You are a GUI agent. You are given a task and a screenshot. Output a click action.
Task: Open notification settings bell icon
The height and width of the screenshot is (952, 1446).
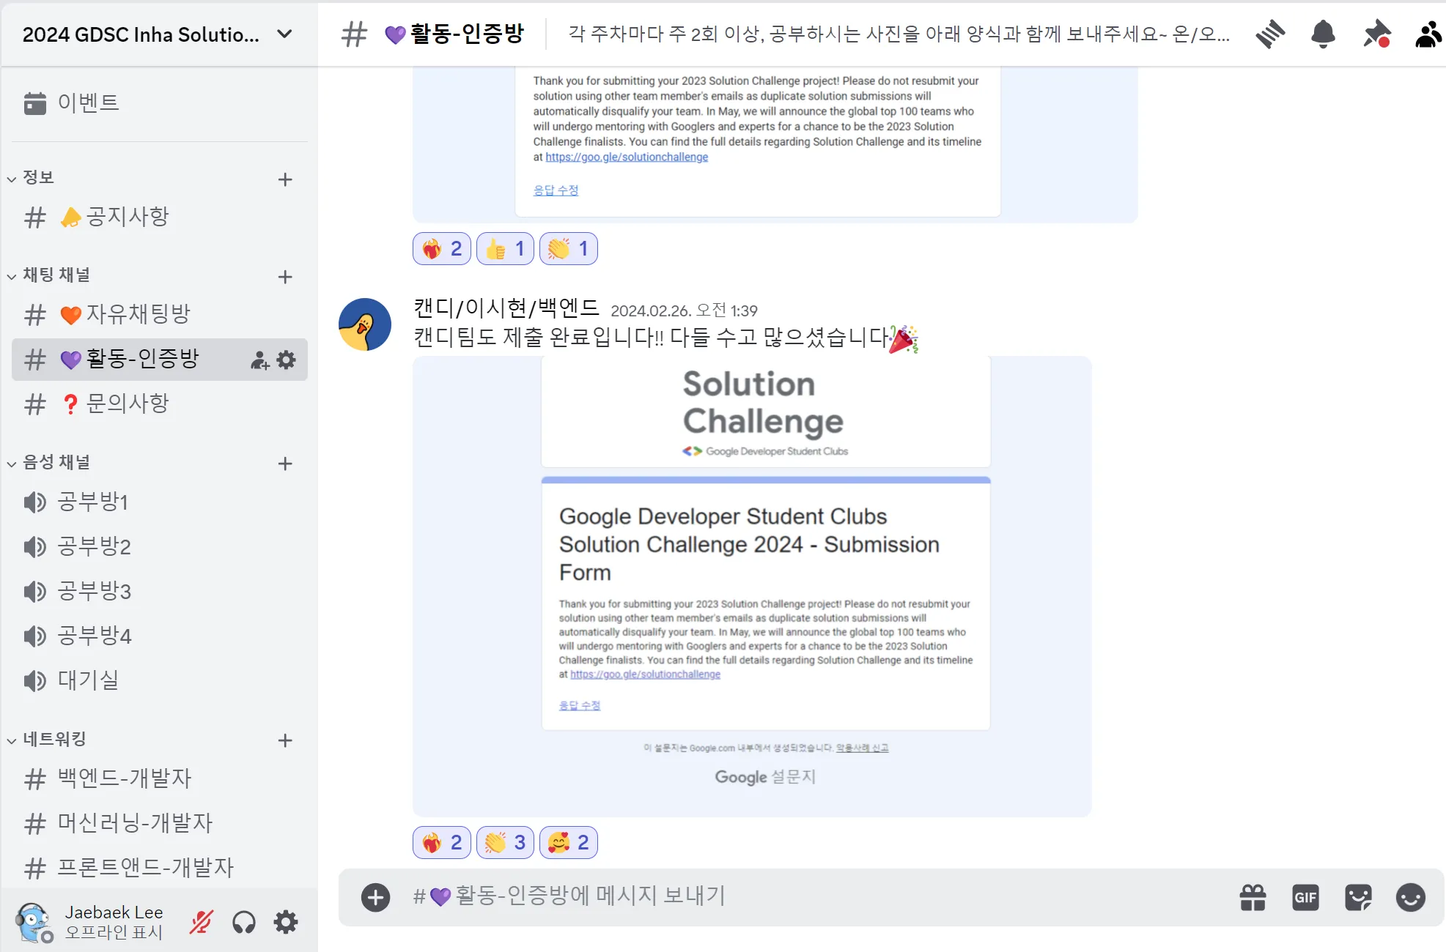pyautogui.click(x=1323, y=34)
